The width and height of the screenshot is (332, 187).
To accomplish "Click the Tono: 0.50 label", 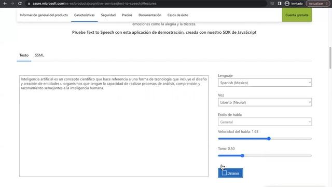I will pos(226,149).
